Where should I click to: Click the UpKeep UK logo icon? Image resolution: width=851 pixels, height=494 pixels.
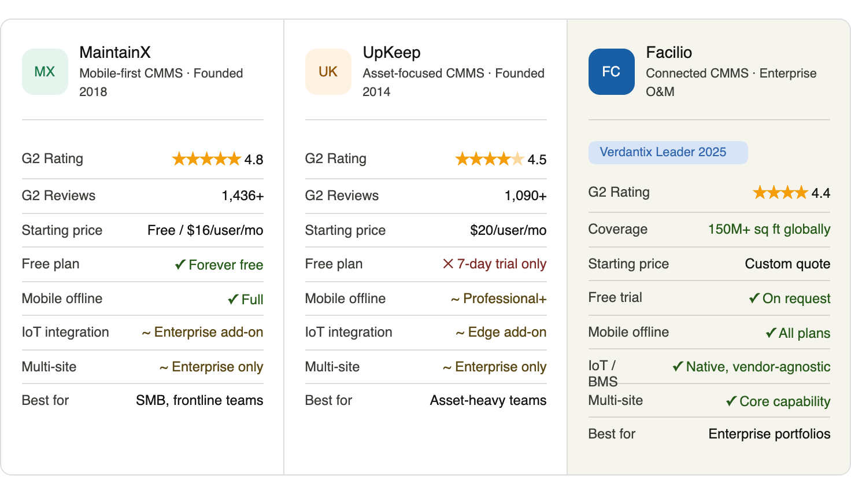328,72
